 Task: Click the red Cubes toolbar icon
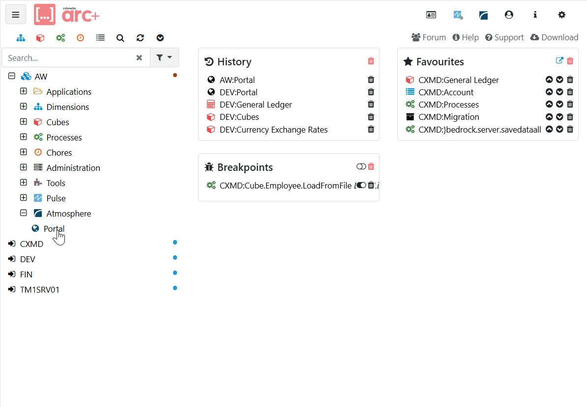coord(40,38)
